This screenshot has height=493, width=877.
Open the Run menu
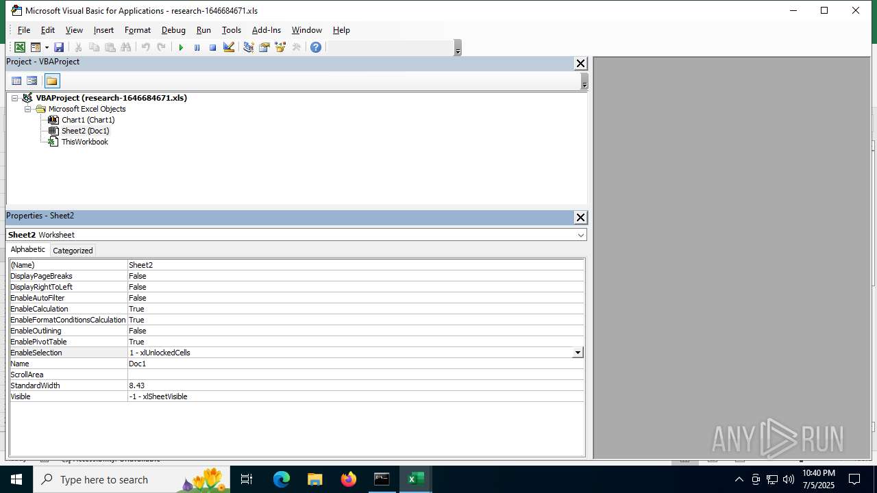point(203,30)
